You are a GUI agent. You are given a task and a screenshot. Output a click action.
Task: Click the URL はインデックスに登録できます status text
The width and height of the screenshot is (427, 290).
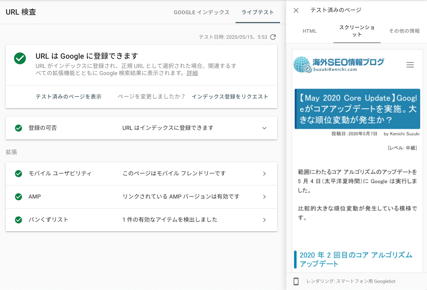[168, 128]
